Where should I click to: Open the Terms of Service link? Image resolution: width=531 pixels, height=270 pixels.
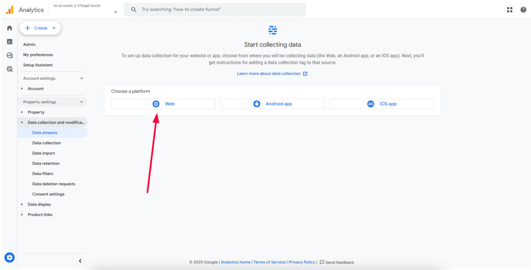(269, 262)
